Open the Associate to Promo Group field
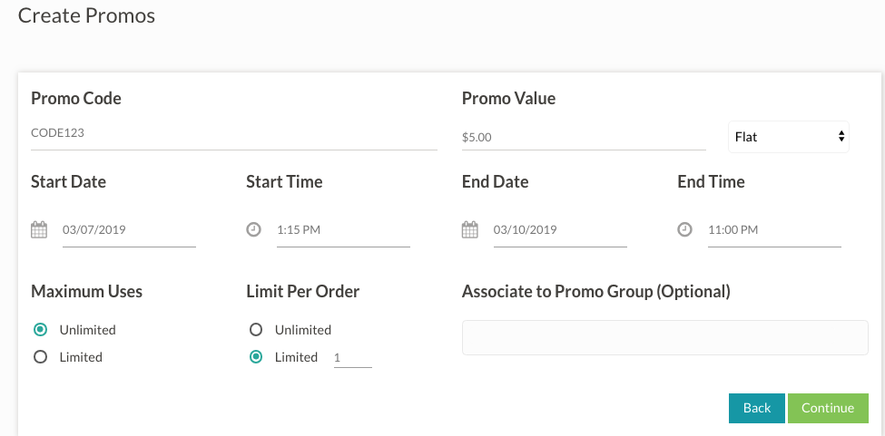 (664, 337)
